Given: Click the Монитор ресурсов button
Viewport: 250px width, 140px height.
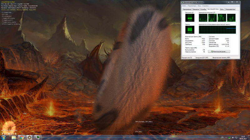Looking at the screenshot, I should click(219, 52).
